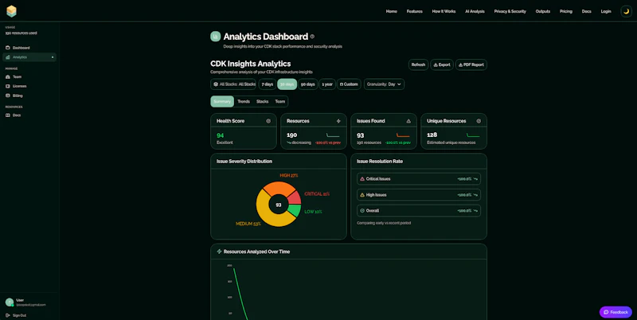The width and height of the screenshot is (637, 320).
Task: Switch to the Stacks tab
Action: (262, 102)
